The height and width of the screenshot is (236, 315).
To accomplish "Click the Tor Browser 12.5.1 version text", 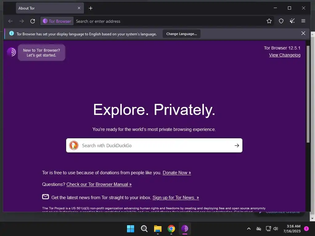I will [x=282, y=48].
